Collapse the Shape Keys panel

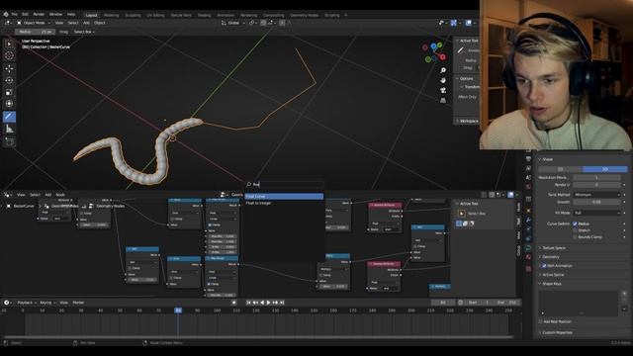551,284
